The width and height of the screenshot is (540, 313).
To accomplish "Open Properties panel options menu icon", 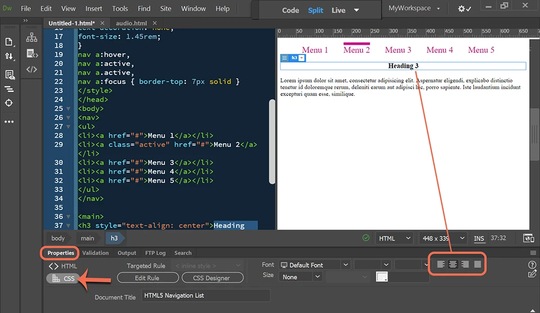I will pos(533,253).
